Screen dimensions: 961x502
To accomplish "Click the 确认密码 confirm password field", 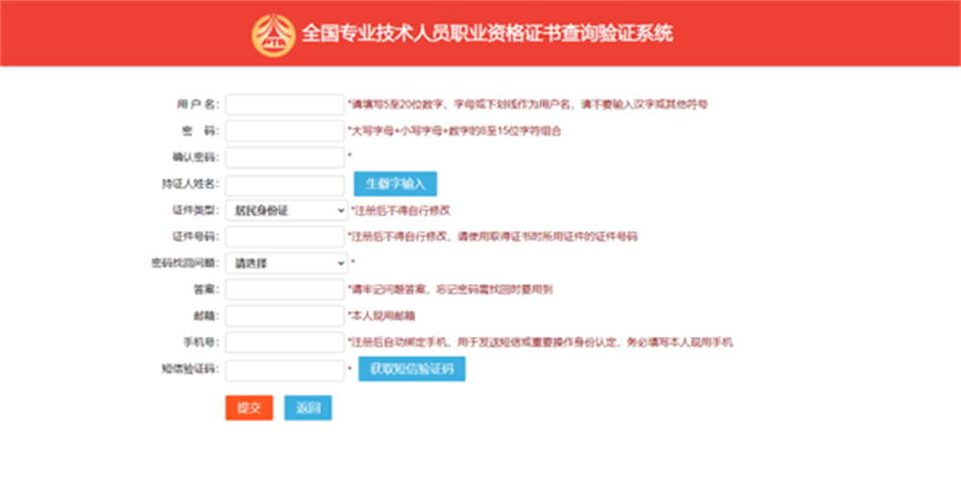I will pos(285,157).
